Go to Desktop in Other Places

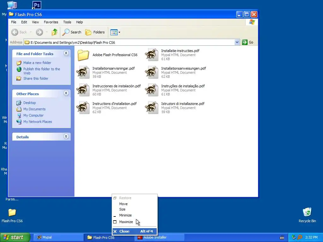(29, 103)
